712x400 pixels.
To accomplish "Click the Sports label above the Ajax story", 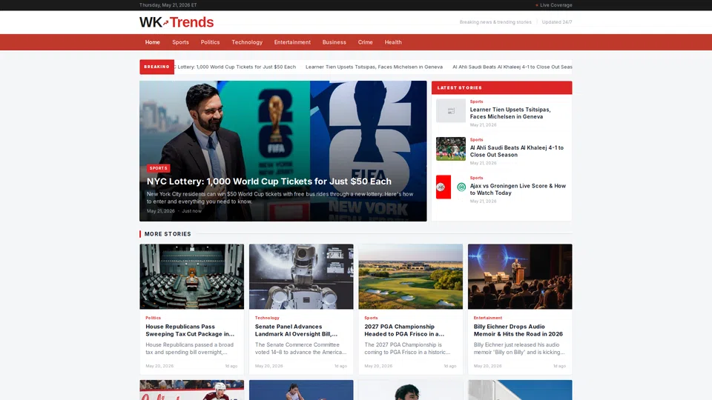I will 476,178.
